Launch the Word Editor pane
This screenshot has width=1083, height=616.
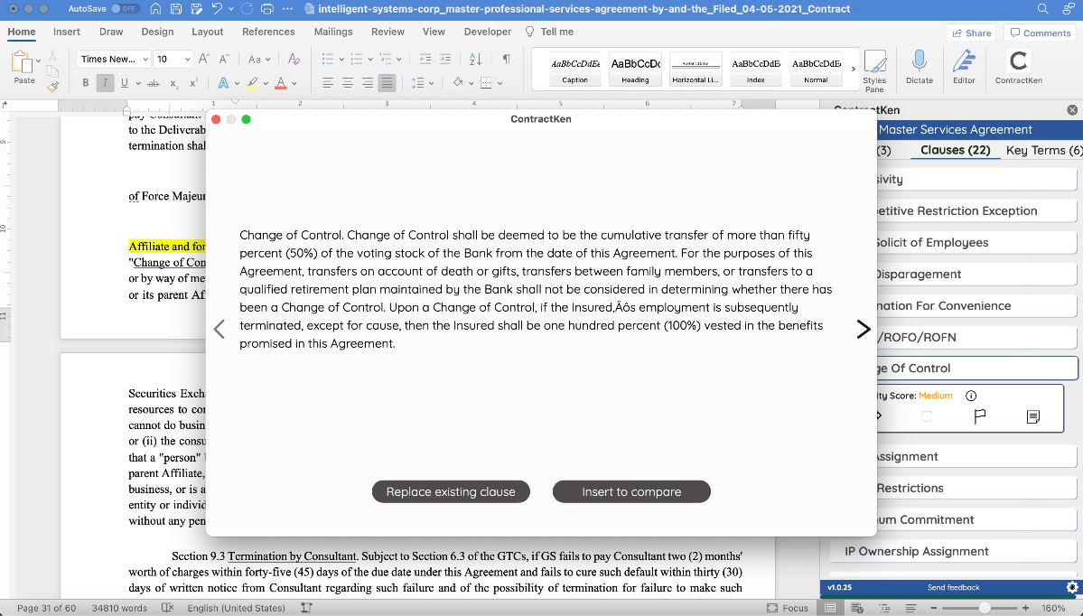(965, 70)
